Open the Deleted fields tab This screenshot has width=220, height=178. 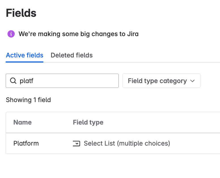pyautogui.click(x=71, y=55)
